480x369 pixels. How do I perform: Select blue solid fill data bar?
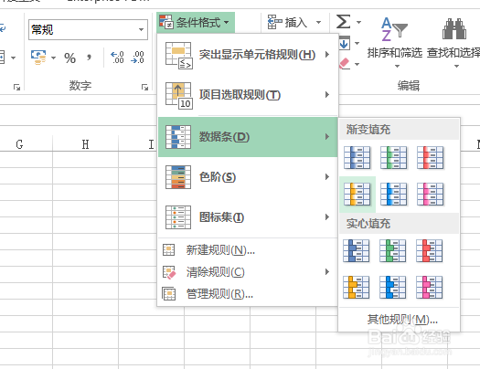(356, 251)
